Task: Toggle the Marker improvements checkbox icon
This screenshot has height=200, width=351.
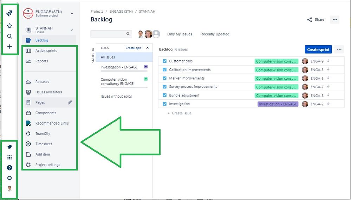Action: (164, 78)
